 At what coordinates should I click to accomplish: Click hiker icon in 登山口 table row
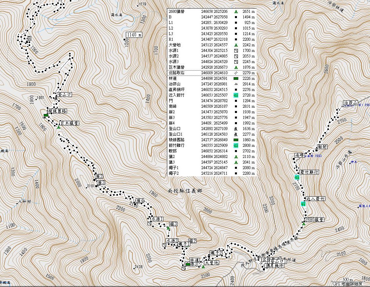click(236, 129)
